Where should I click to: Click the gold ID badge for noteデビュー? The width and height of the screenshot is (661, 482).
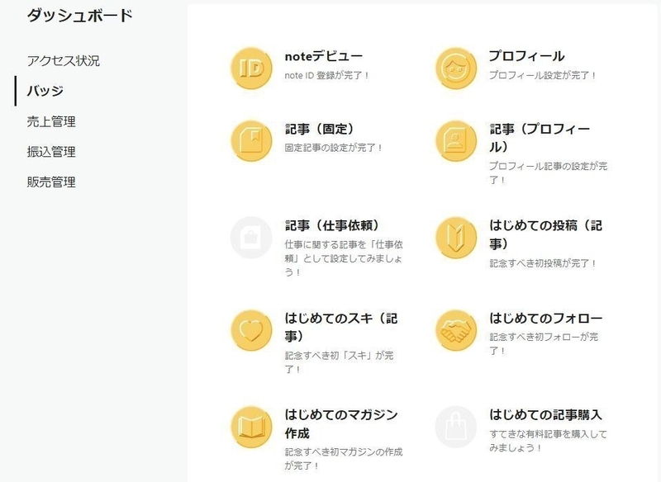(x=251, y=69)
